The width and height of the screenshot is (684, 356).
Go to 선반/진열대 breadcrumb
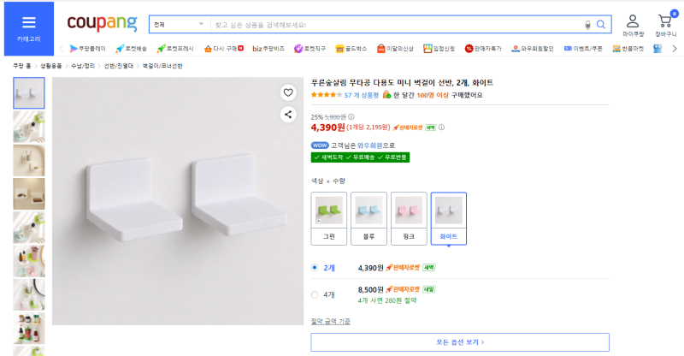click(119, 66)
